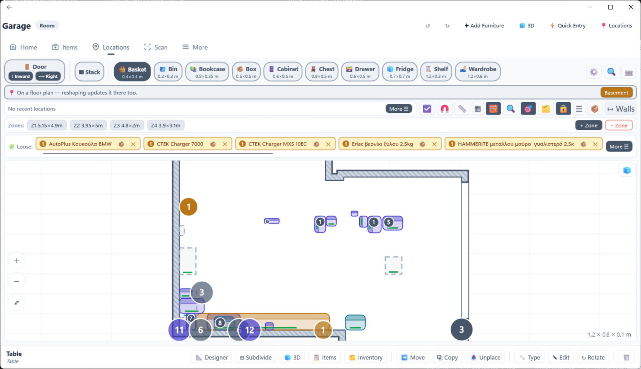The width and height of the screenshot is (641, 369).
Task: Toggle the magnet snap tool
Action: pos(444,109)
